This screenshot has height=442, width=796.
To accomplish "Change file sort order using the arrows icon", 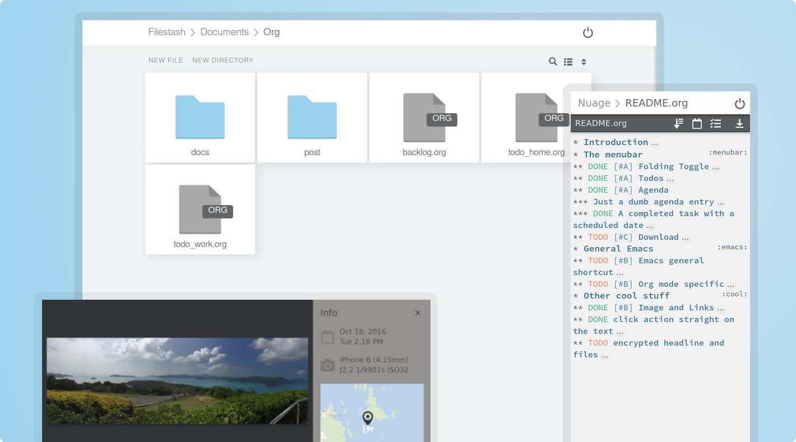I will (583, 62).
